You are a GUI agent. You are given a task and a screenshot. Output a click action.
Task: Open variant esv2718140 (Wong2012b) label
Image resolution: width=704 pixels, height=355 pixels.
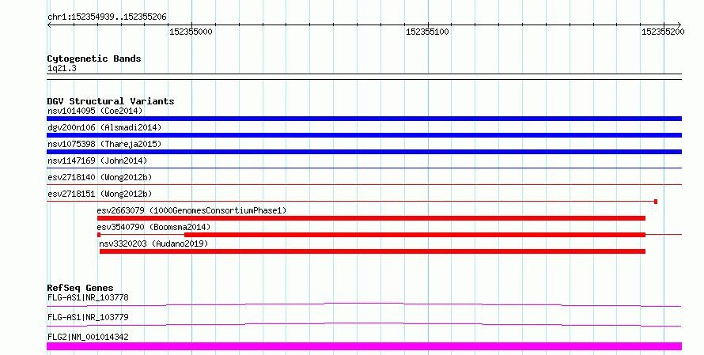tap(100, 177)
